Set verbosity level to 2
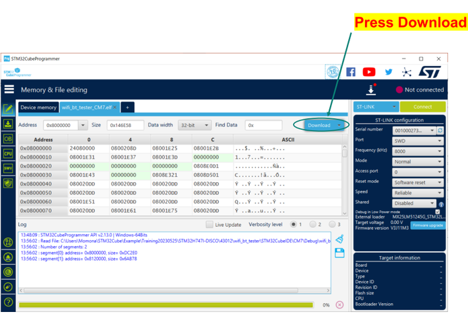 tap(314, 225)
